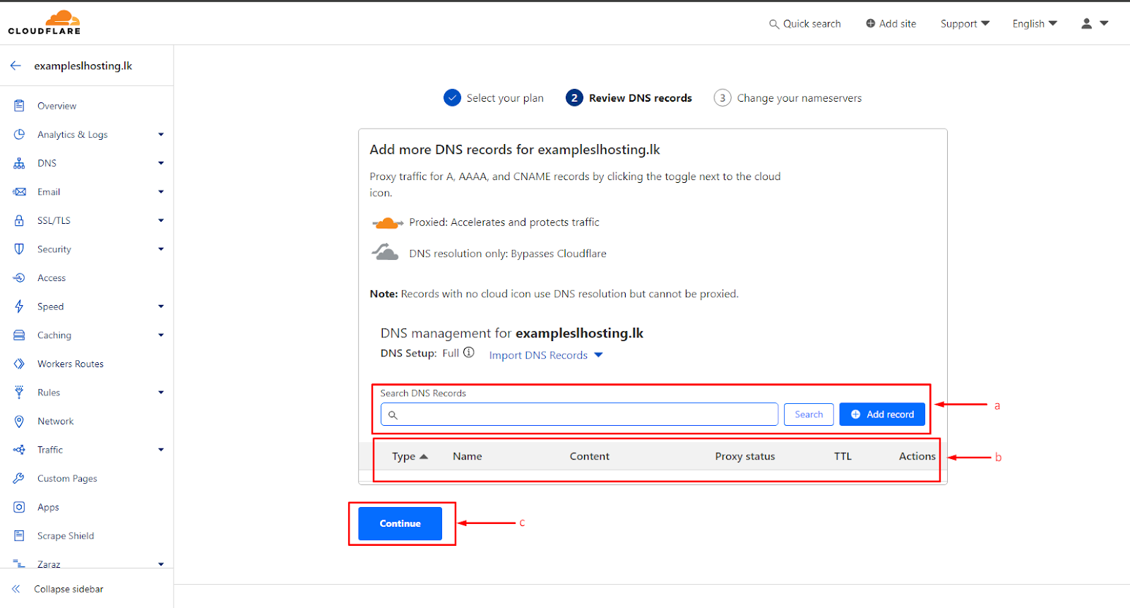The height and width of the screenshot is (608, 1130).
Task: Open the Import DNS Records dropdown
Action: point(546,355)
